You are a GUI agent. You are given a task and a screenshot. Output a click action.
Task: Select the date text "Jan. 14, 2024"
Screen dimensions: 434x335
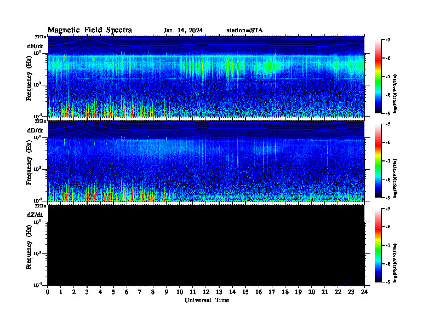coord(183,31)
